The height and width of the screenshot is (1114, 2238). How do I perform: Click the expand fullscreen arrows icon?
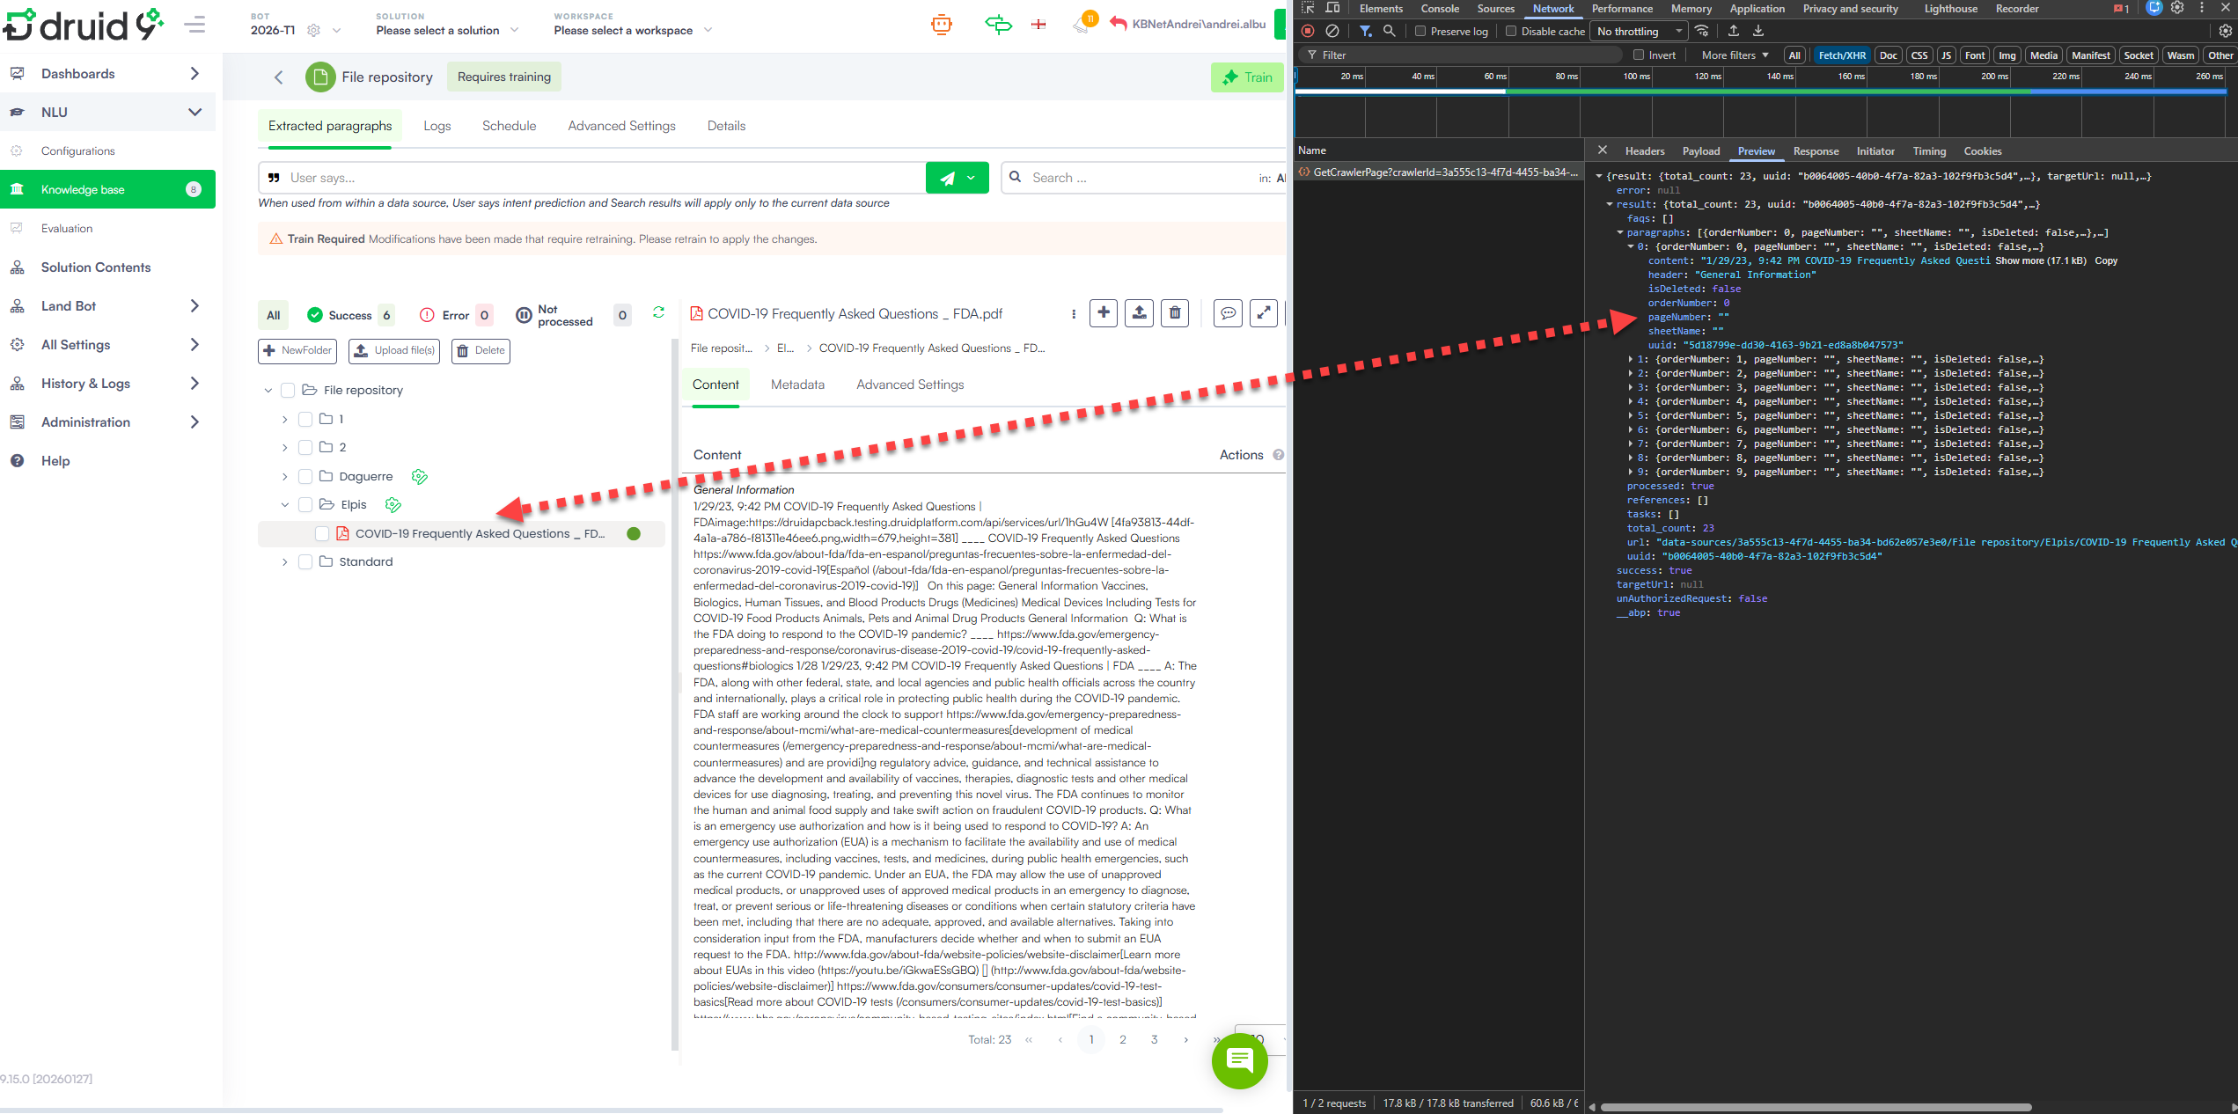click(1264, 312)
